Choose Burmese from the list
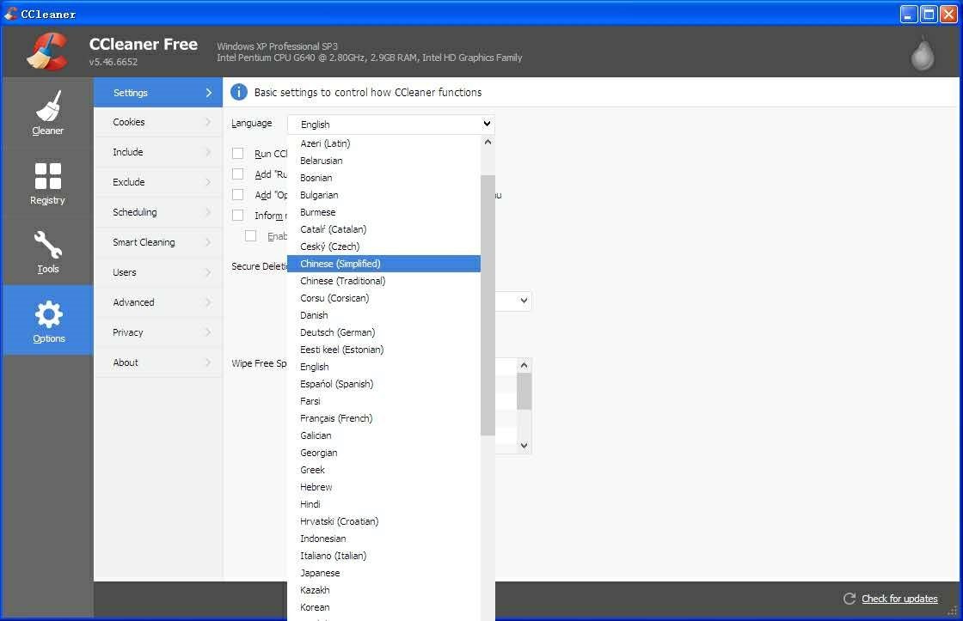 pyautogui.click(x=383, y=212)
